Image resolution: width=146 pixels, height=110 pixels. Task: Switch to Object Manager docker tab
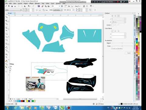click(x=135, y=44)
